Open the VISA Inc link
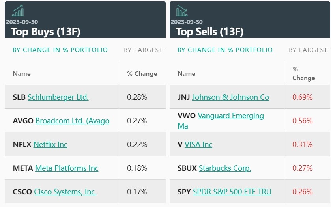The width and height of the screenshot is (331, 207). [x=198, y=144]
